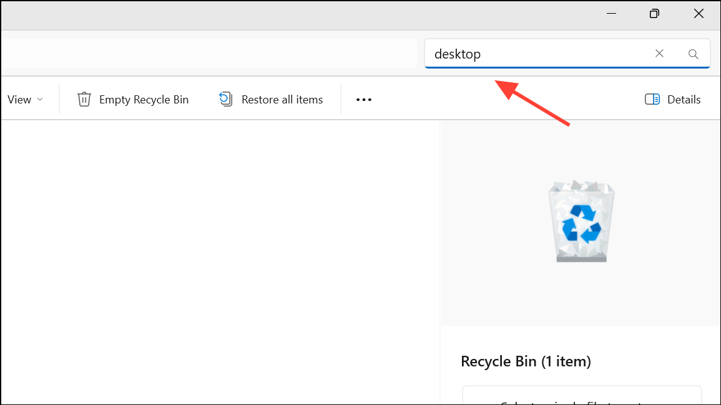
Task: Clear the search box with the X icon
Action: [659, 54]
